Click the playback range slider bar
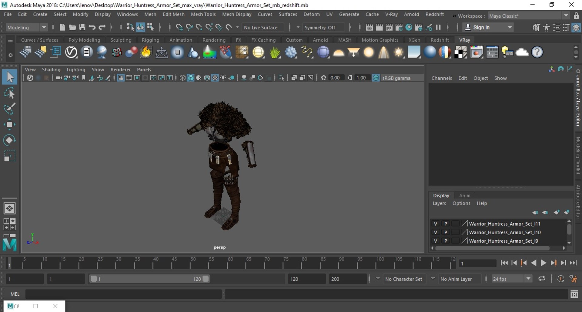582x312 pixels. click(x=149, y=279)
